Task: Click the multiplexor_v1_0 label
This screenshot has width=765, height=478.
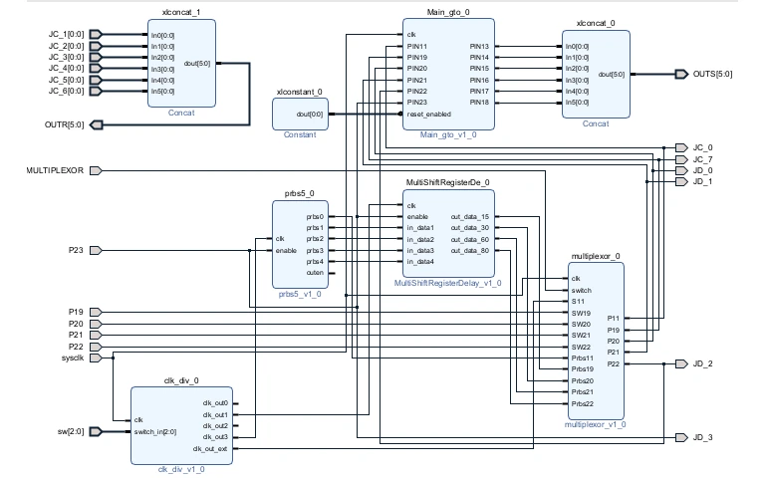Action: point(596,424)
